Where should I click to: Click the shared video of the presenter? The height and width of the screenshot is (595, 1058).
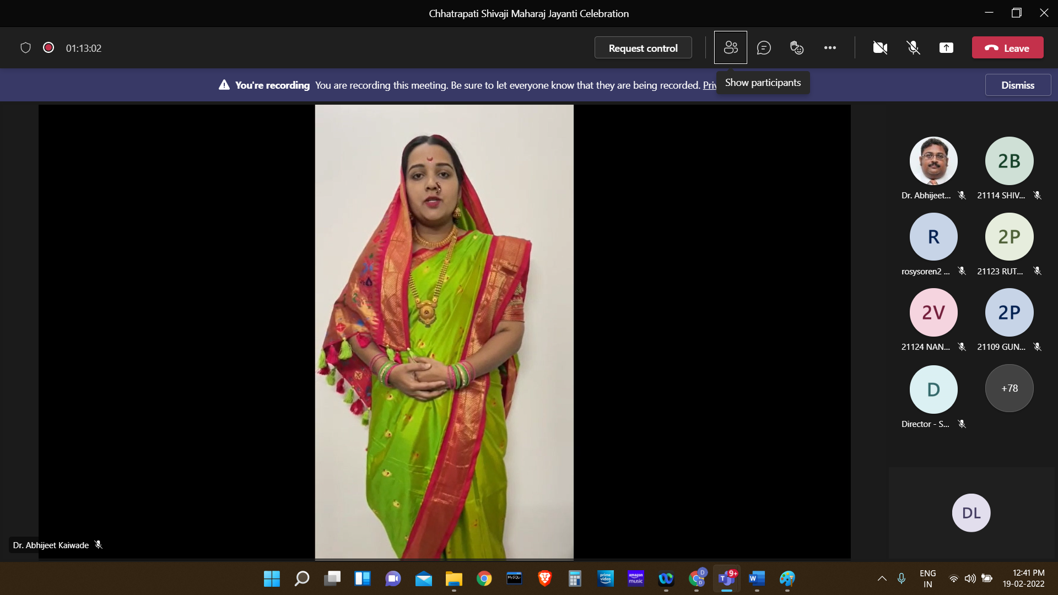tap(444, 332)
